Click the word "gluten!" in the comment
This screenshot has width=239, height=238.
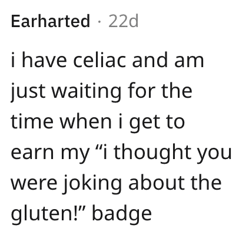point(47,214)
